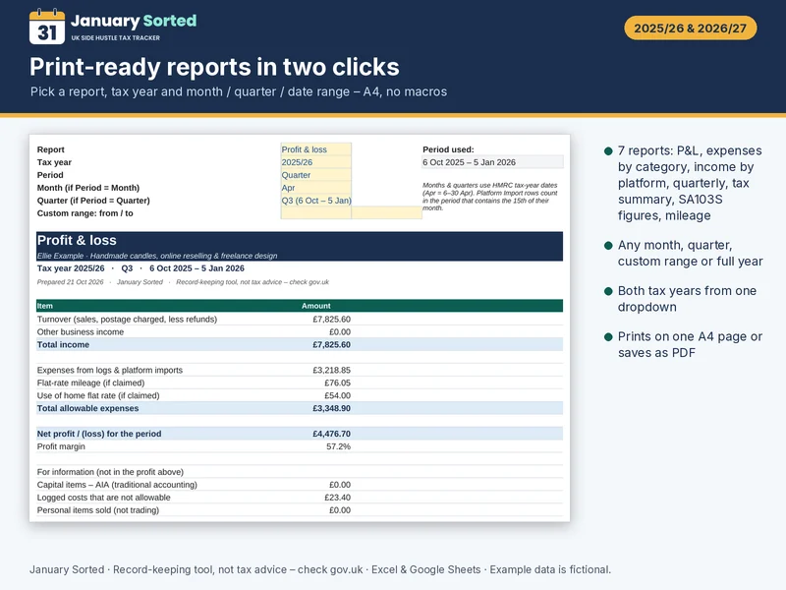Select Use of home flat rate amount £54.00
Image resolution: width=786 pixels, height=590 pixels.
point(337,395)
